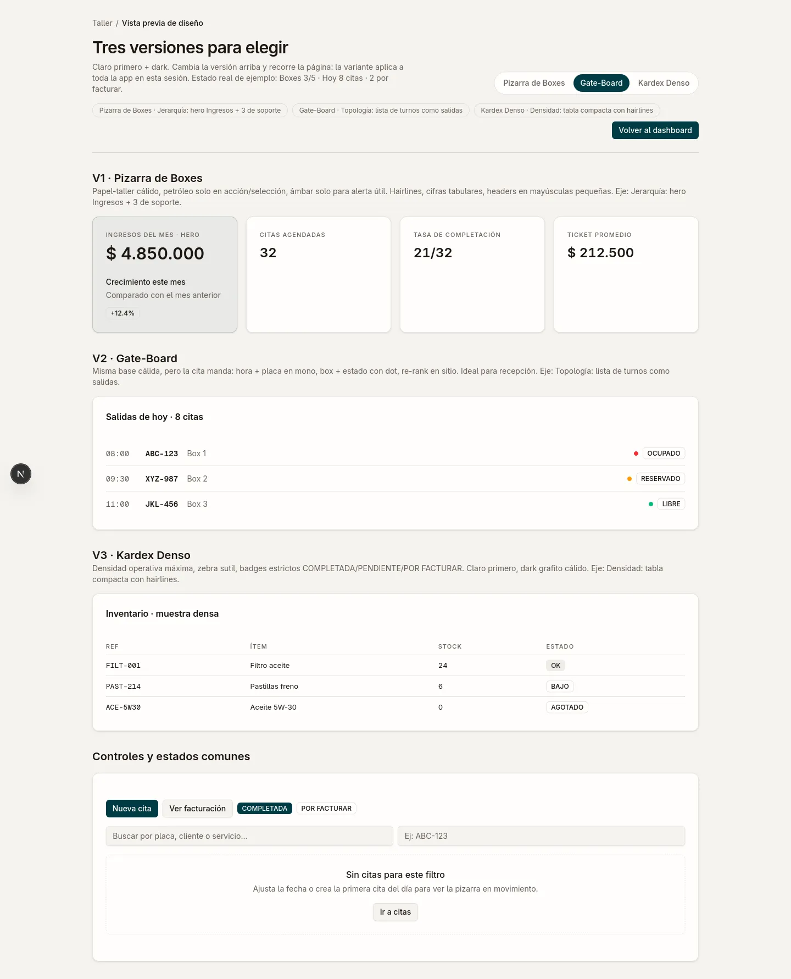Click the ABC-123 appointment row
Viewport: 791px width, 979px height.
tap(396, 453)
